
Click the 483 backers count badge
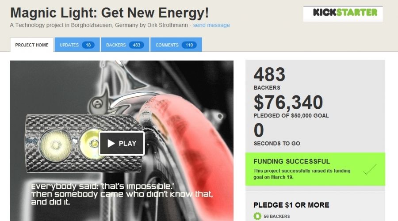(136, 45)
